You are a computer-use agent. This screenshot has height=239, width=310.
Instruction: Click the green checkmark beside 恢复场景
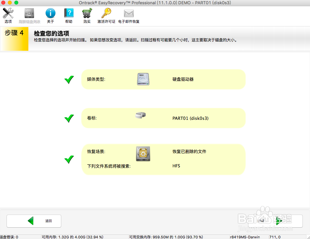click(x=69, y=160)
